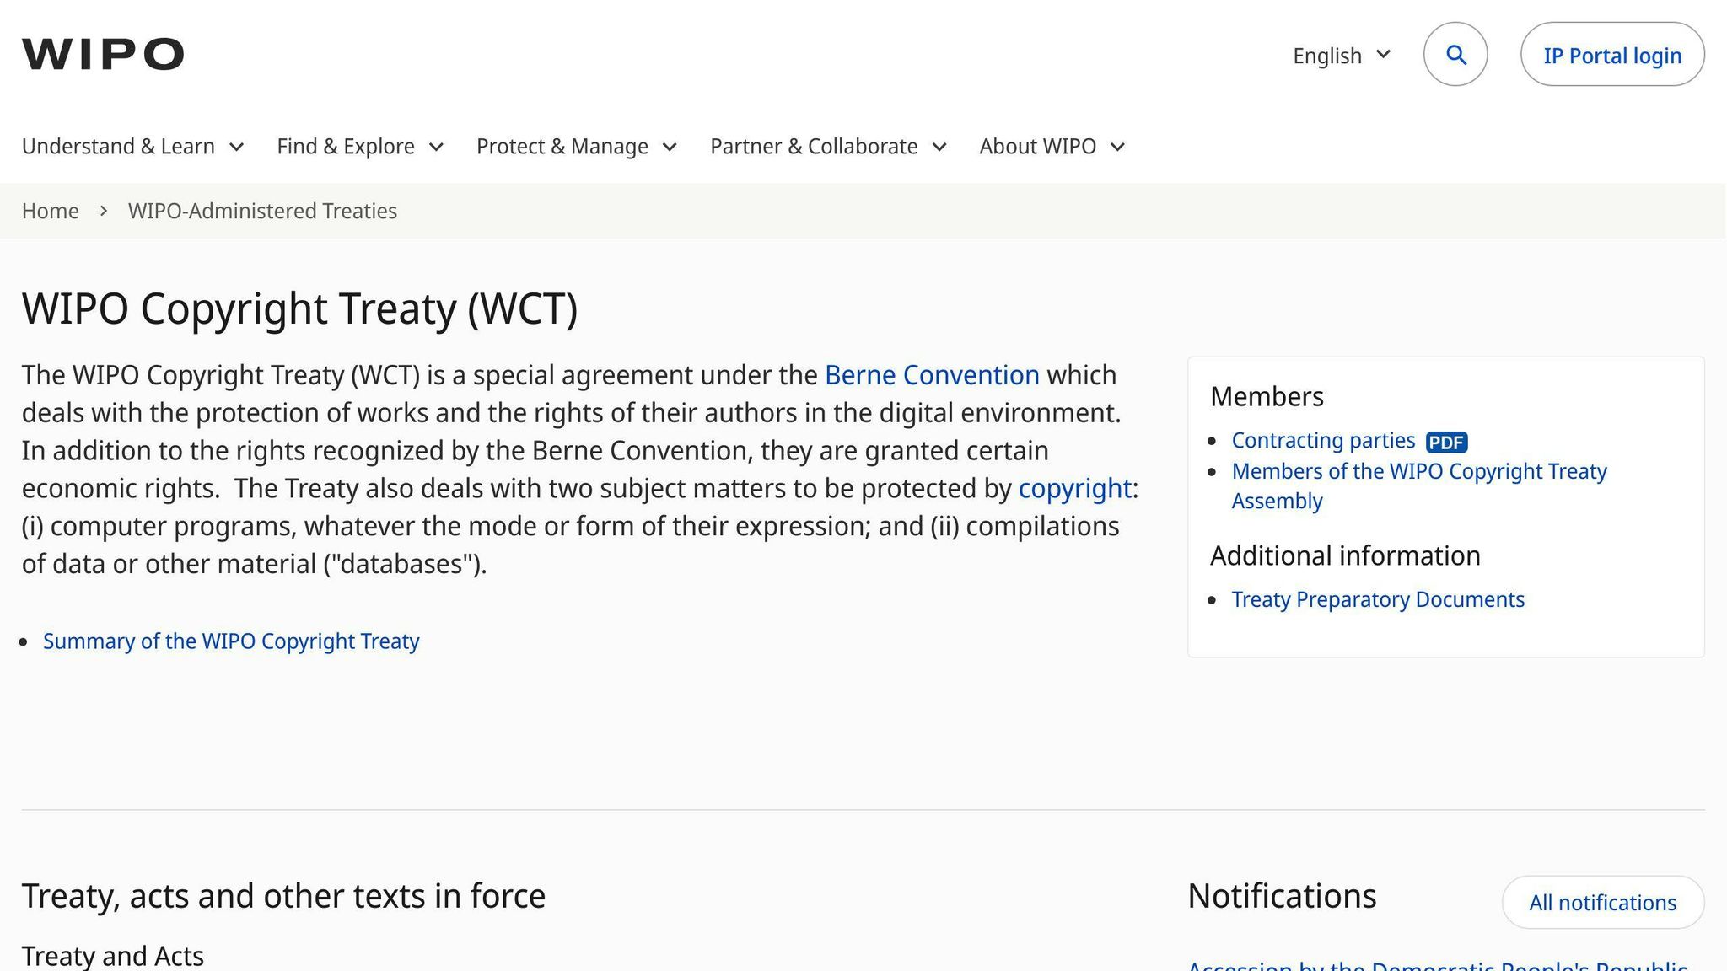Follow the Berne Convention link
1727x971 pixels.
(x=932, y=375)
